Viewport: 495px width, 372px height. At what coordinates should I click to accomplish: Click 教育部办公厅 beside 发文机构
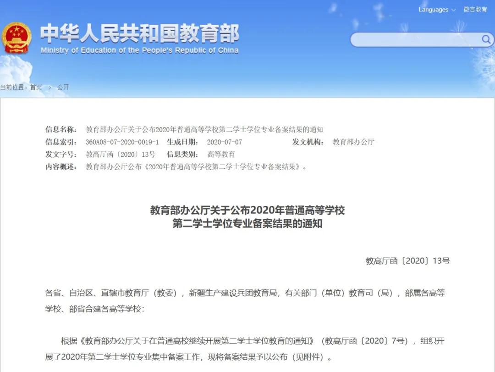[x=353, y=142]
